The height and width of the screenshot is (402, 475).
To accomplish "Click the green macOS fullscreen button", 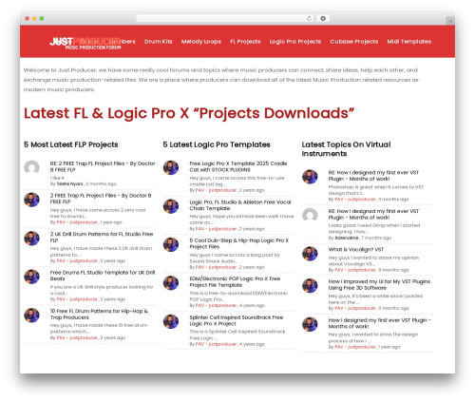I will pos(42,18).
